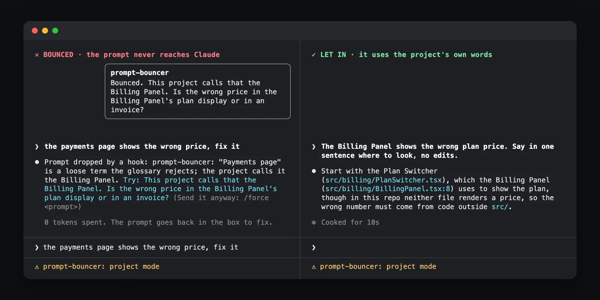Click the bold "prompt-bouncer" title in the popup box

click(139, 73)
